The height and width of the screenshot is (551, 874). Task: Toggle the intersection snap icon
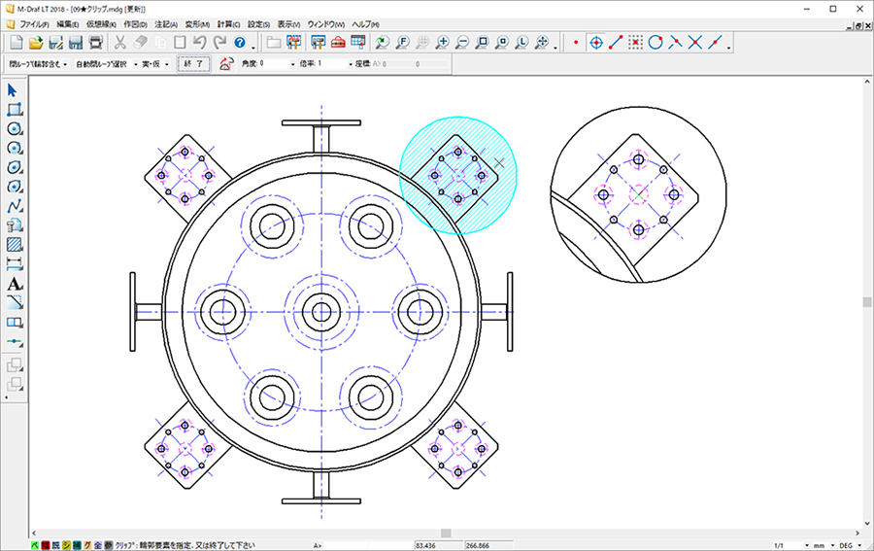tap(695, 43)
